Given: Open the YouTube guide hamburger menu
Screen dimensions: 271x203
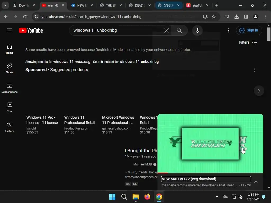Looking at the screenshot, I should (x=10, y=30).
